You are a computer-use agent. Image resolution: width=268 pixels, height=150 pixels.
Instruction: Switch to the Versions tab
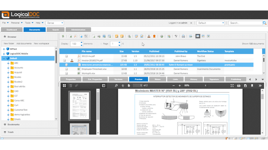coord(118,79)
